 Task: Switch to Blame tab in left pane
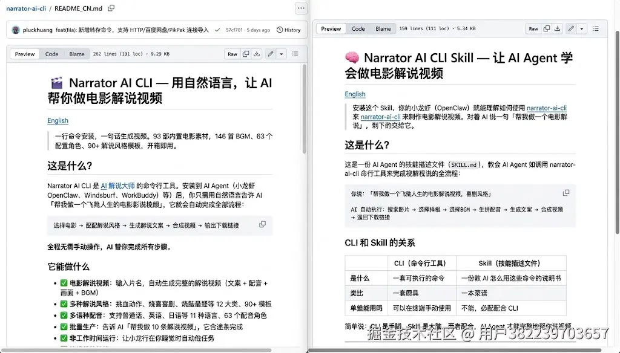point(77,54)
